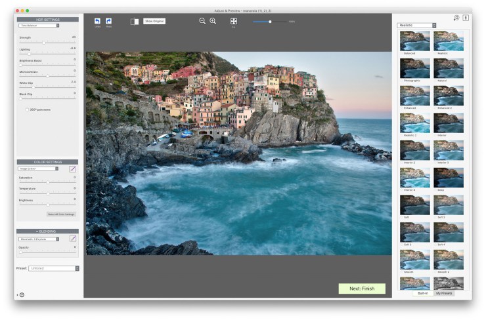The width and height of the screenshot is (486, 320).
Task: Click the Saturation slider handle
Action: pos(48,182)
